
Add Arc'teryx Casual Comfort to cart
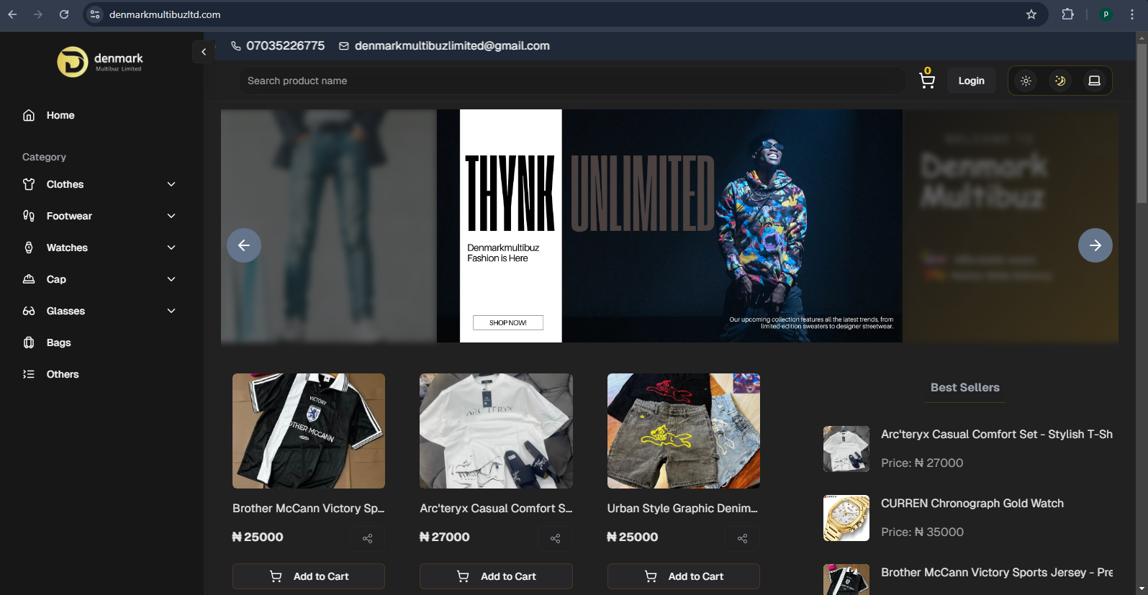pos(496,576)
